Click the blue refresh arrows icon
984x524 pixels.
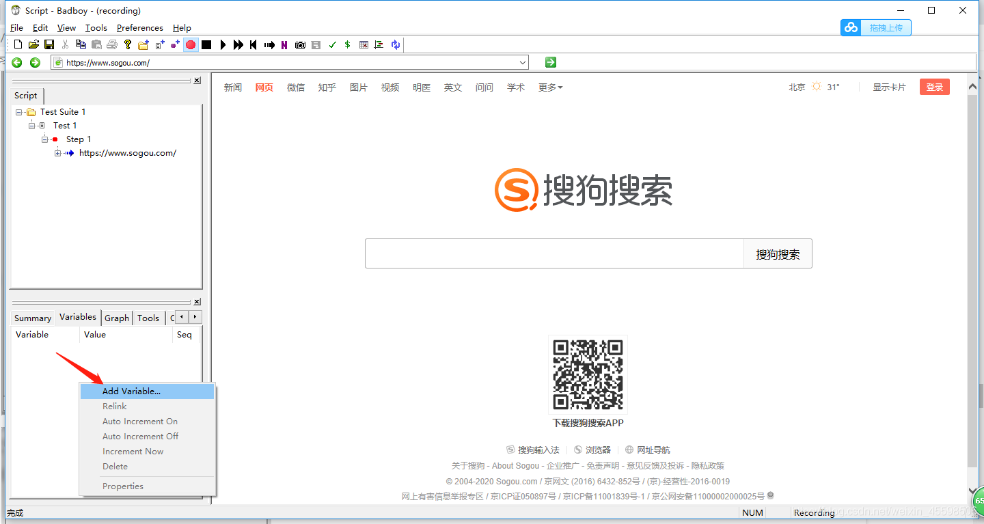(396, 44)
